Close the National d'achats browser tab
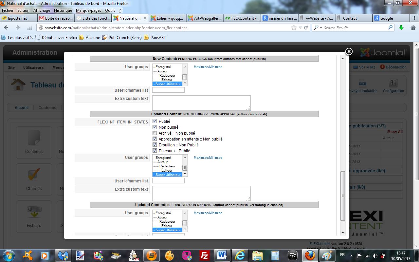This screenshot has width=419, height=262. (x=145, y=18)
